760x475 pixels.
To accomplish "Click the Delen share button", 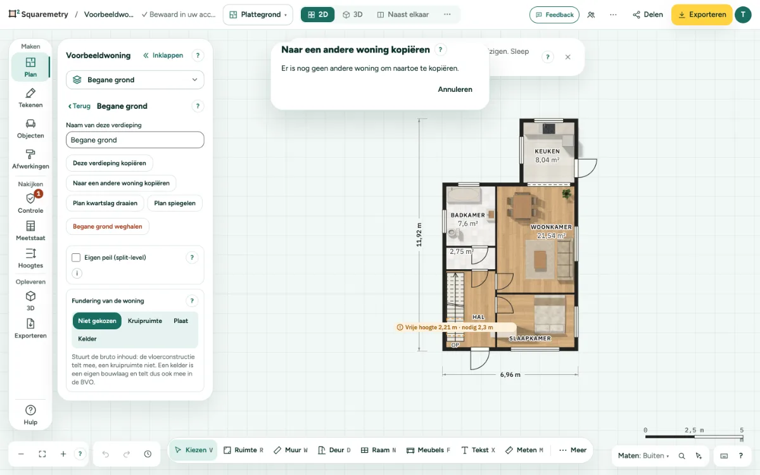I will coord(647,15).
